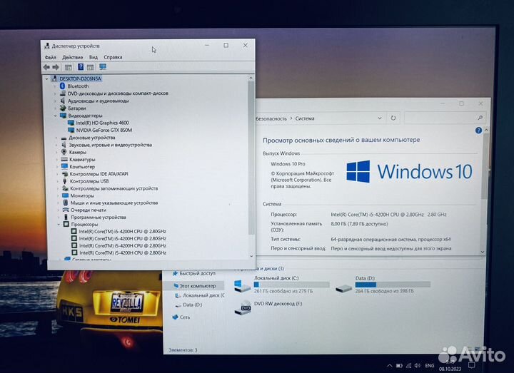Screen dimensions: 514x373
Task: Expand the Контроллеры IDE ATA/ATAPI node
Action: (x=57, y=174)
